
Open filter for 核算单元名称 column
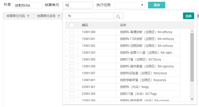tap(59, 16)
